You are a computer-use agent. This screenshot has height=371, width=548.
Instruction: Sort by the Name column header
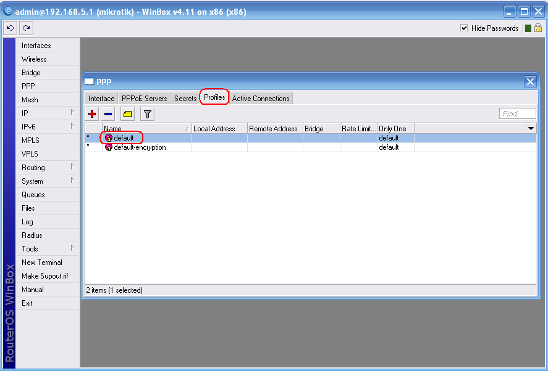(147, 128)
